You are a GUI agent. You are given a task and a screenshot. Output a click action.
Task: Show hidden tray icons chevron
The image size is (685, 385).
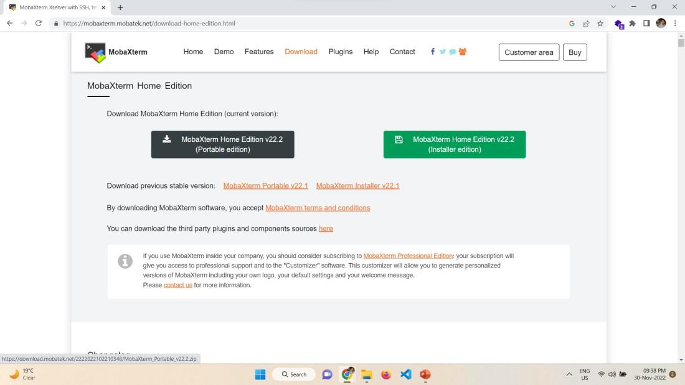pos(569,374)
